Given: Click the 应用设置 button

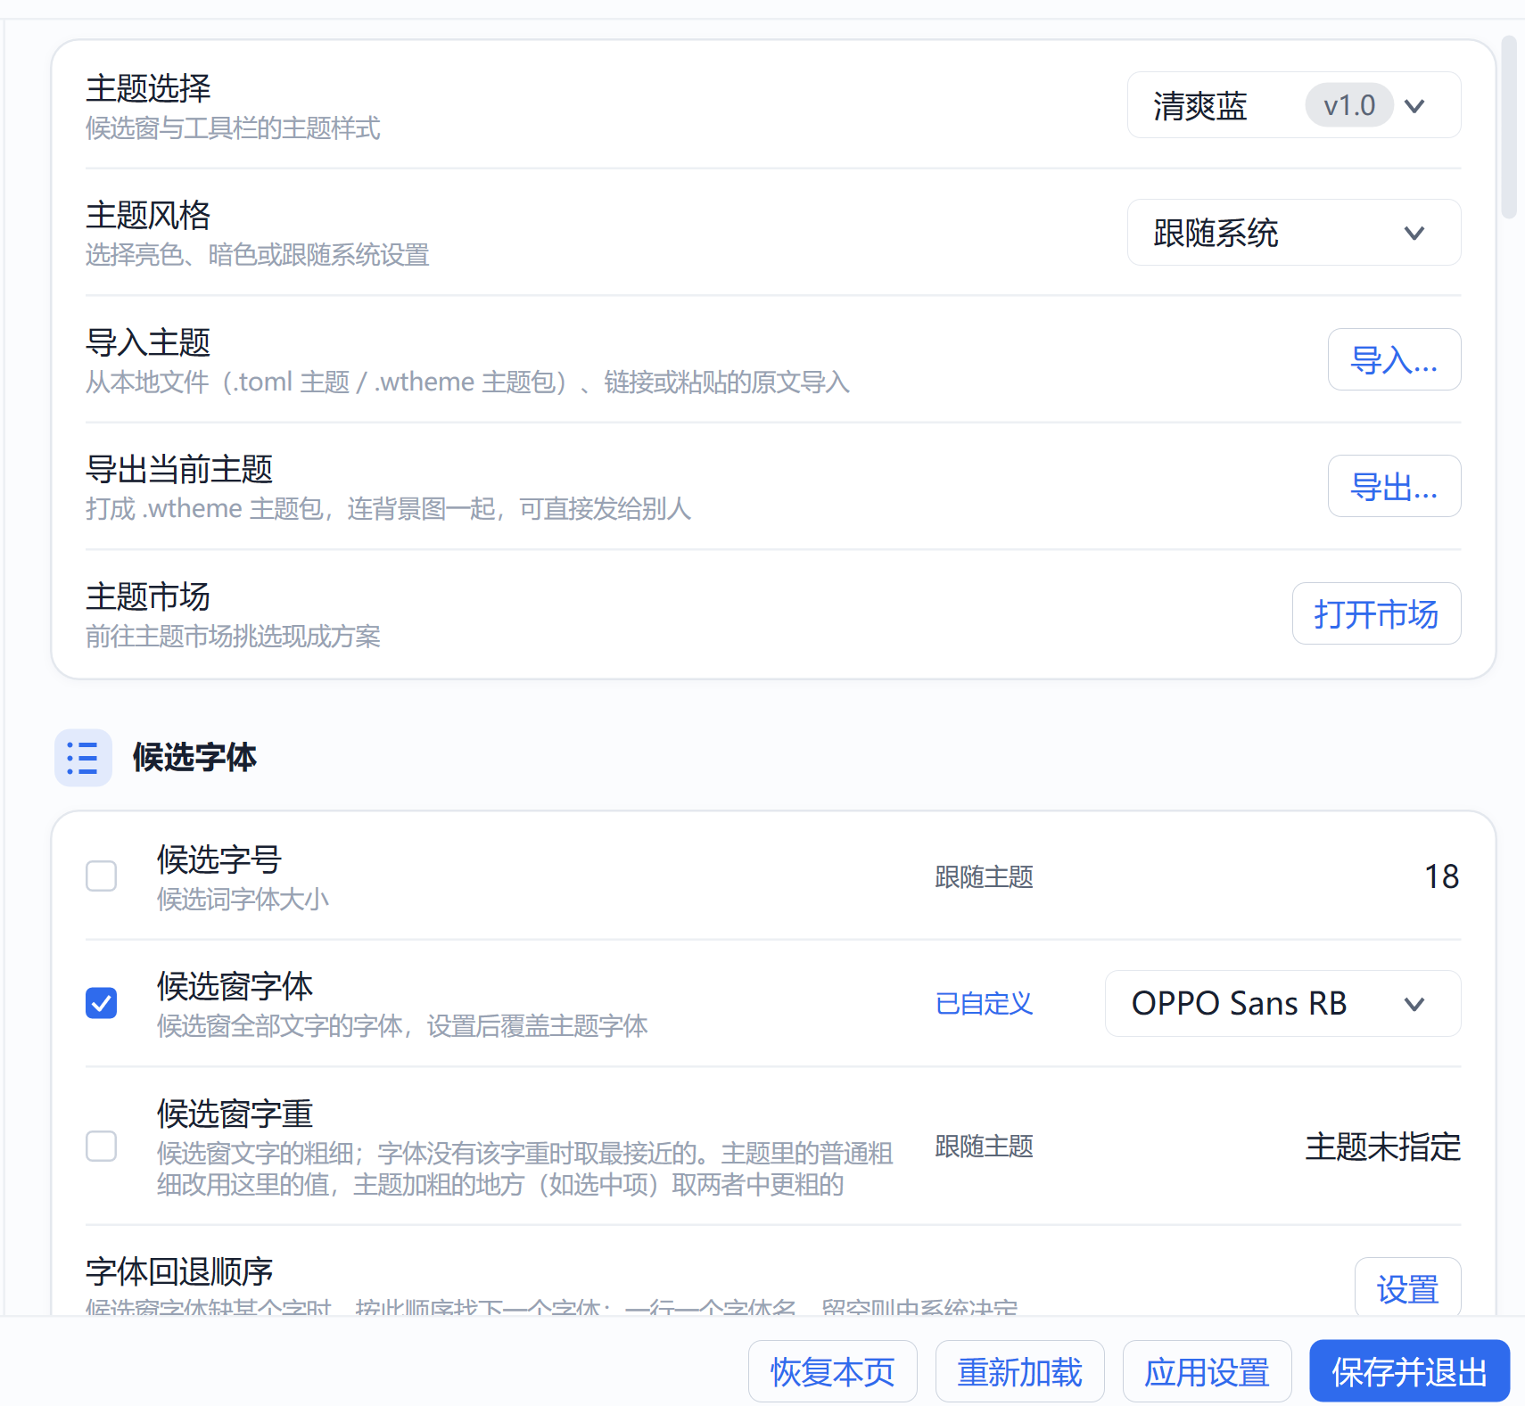Looking at the screenshot, I should tap(1208, 1371).
